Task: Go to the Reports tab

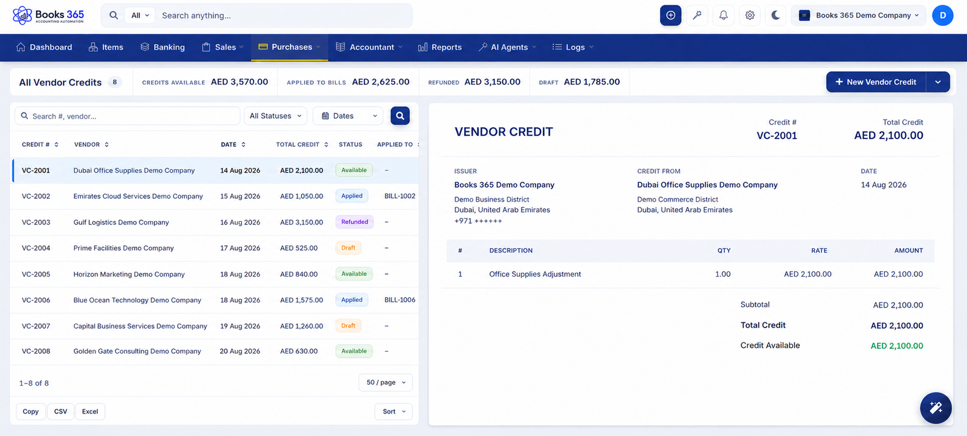Action: [x=440, y=47]
